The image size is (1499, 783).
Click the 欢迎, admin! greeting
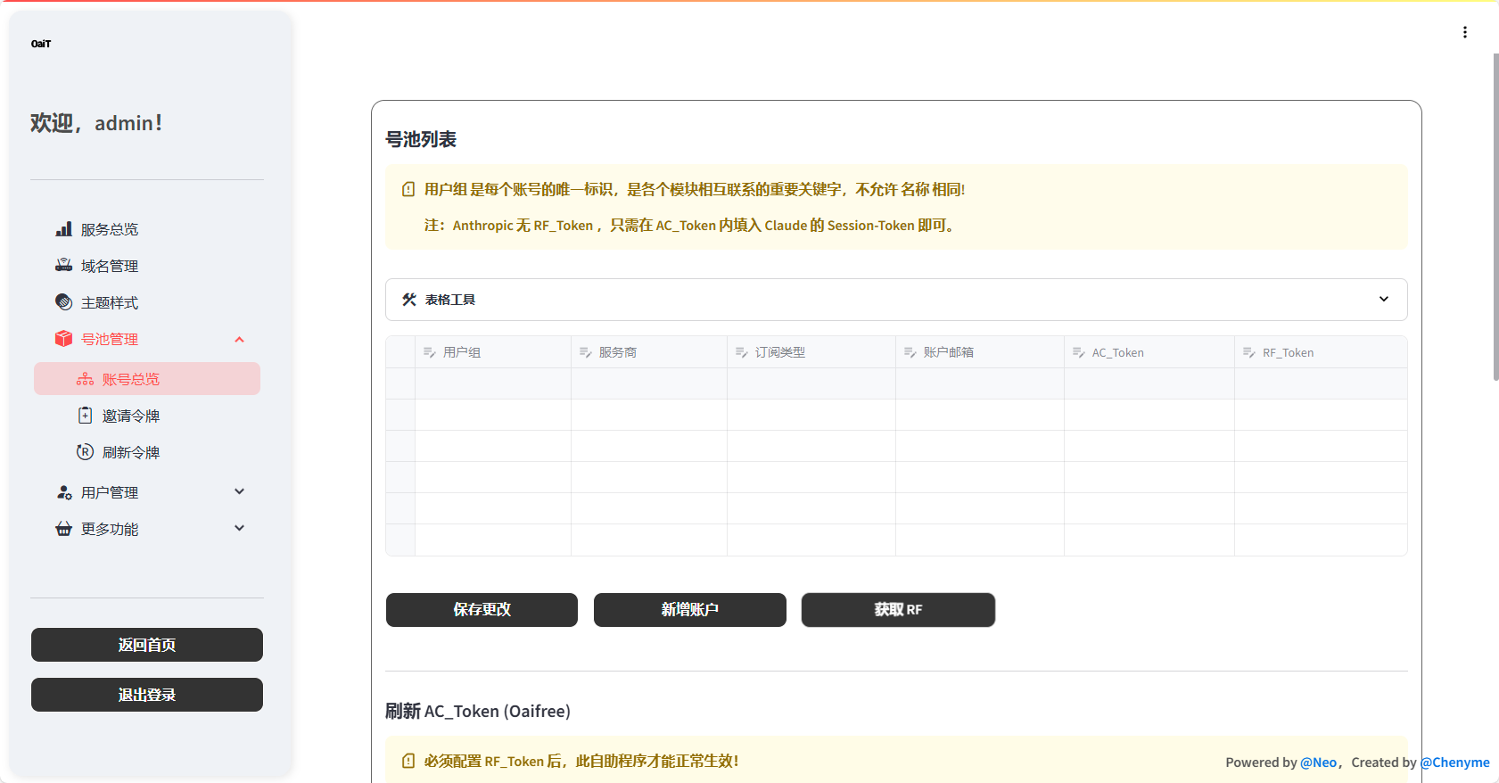tap(96, 123)
